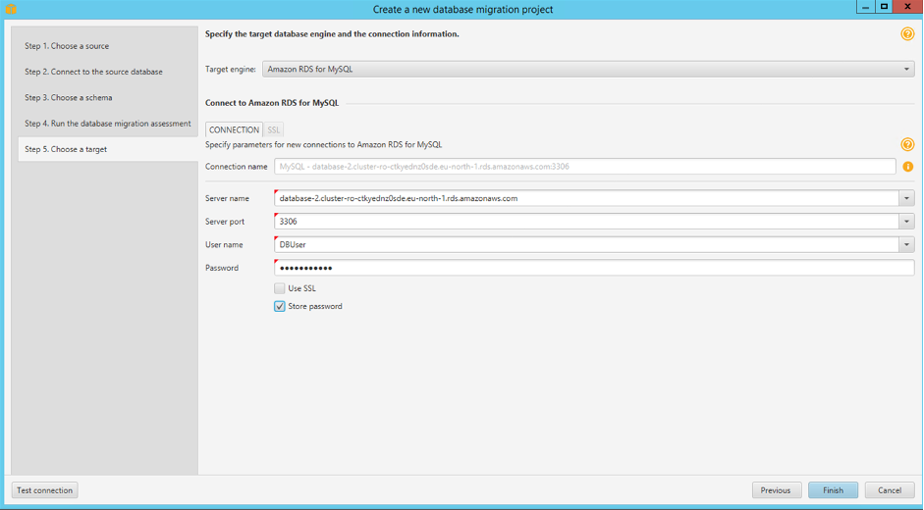The width and height of the screenshot is (924, 510).
Task: Enable the Use SSL checkbox
Action: click(x=279, y=288)
